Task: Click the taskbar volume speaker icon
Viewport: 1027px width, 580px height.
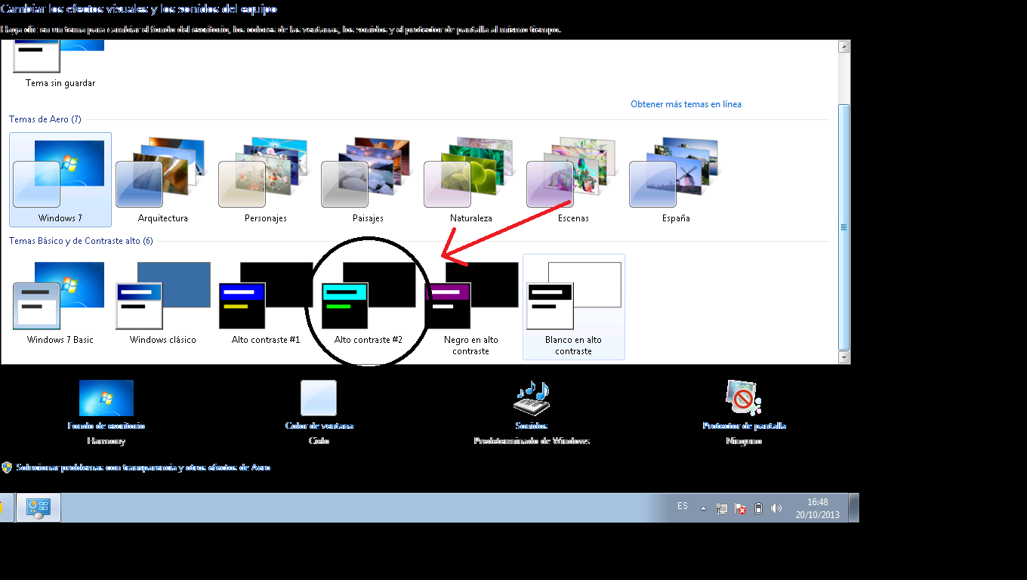Action: point(776,508)
